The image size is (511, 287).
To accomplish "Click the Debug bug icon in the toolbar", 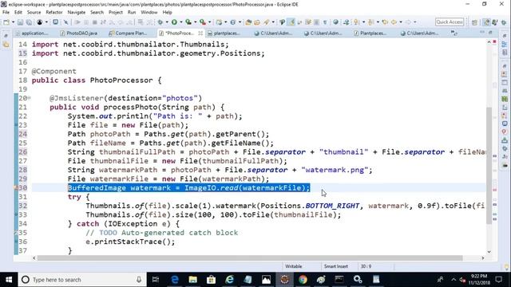I will click(160, 22).
